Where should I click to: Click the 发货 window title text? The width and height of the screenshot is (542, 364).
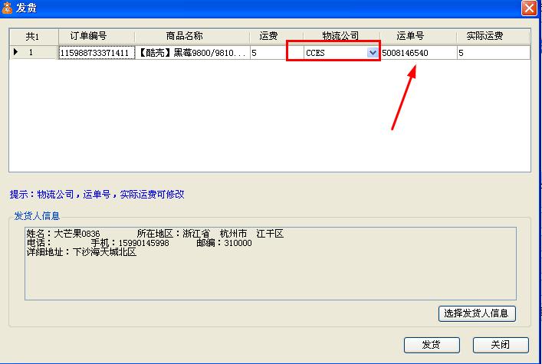26,8
